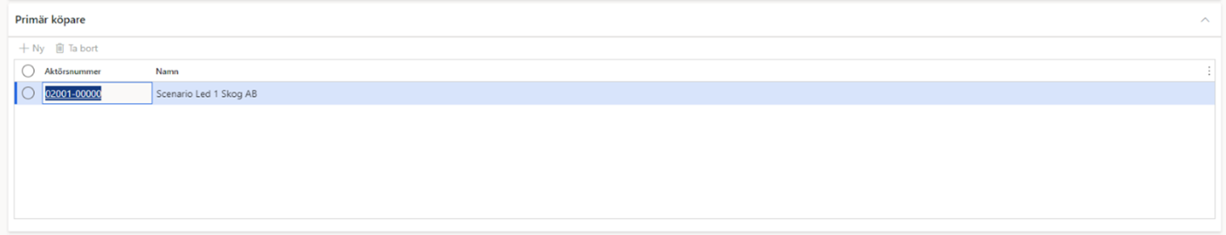Click into the Aktörsnummer field 02001-00000

click(97, 93)
